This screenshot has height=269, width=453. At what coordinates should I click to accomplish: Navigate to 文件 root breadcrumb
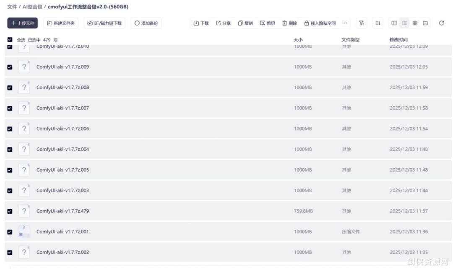12,7
